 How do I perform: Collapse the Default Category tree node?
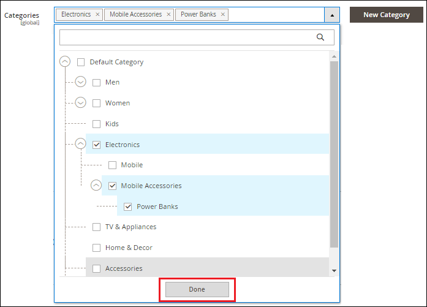[x=65, y=61]
